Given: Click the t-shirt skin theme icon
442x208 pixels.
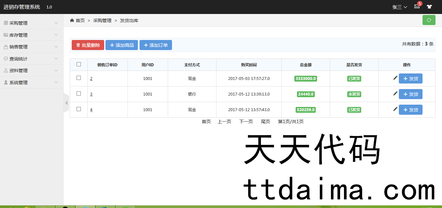Looking at the screenshot, I should coord(429,6).
